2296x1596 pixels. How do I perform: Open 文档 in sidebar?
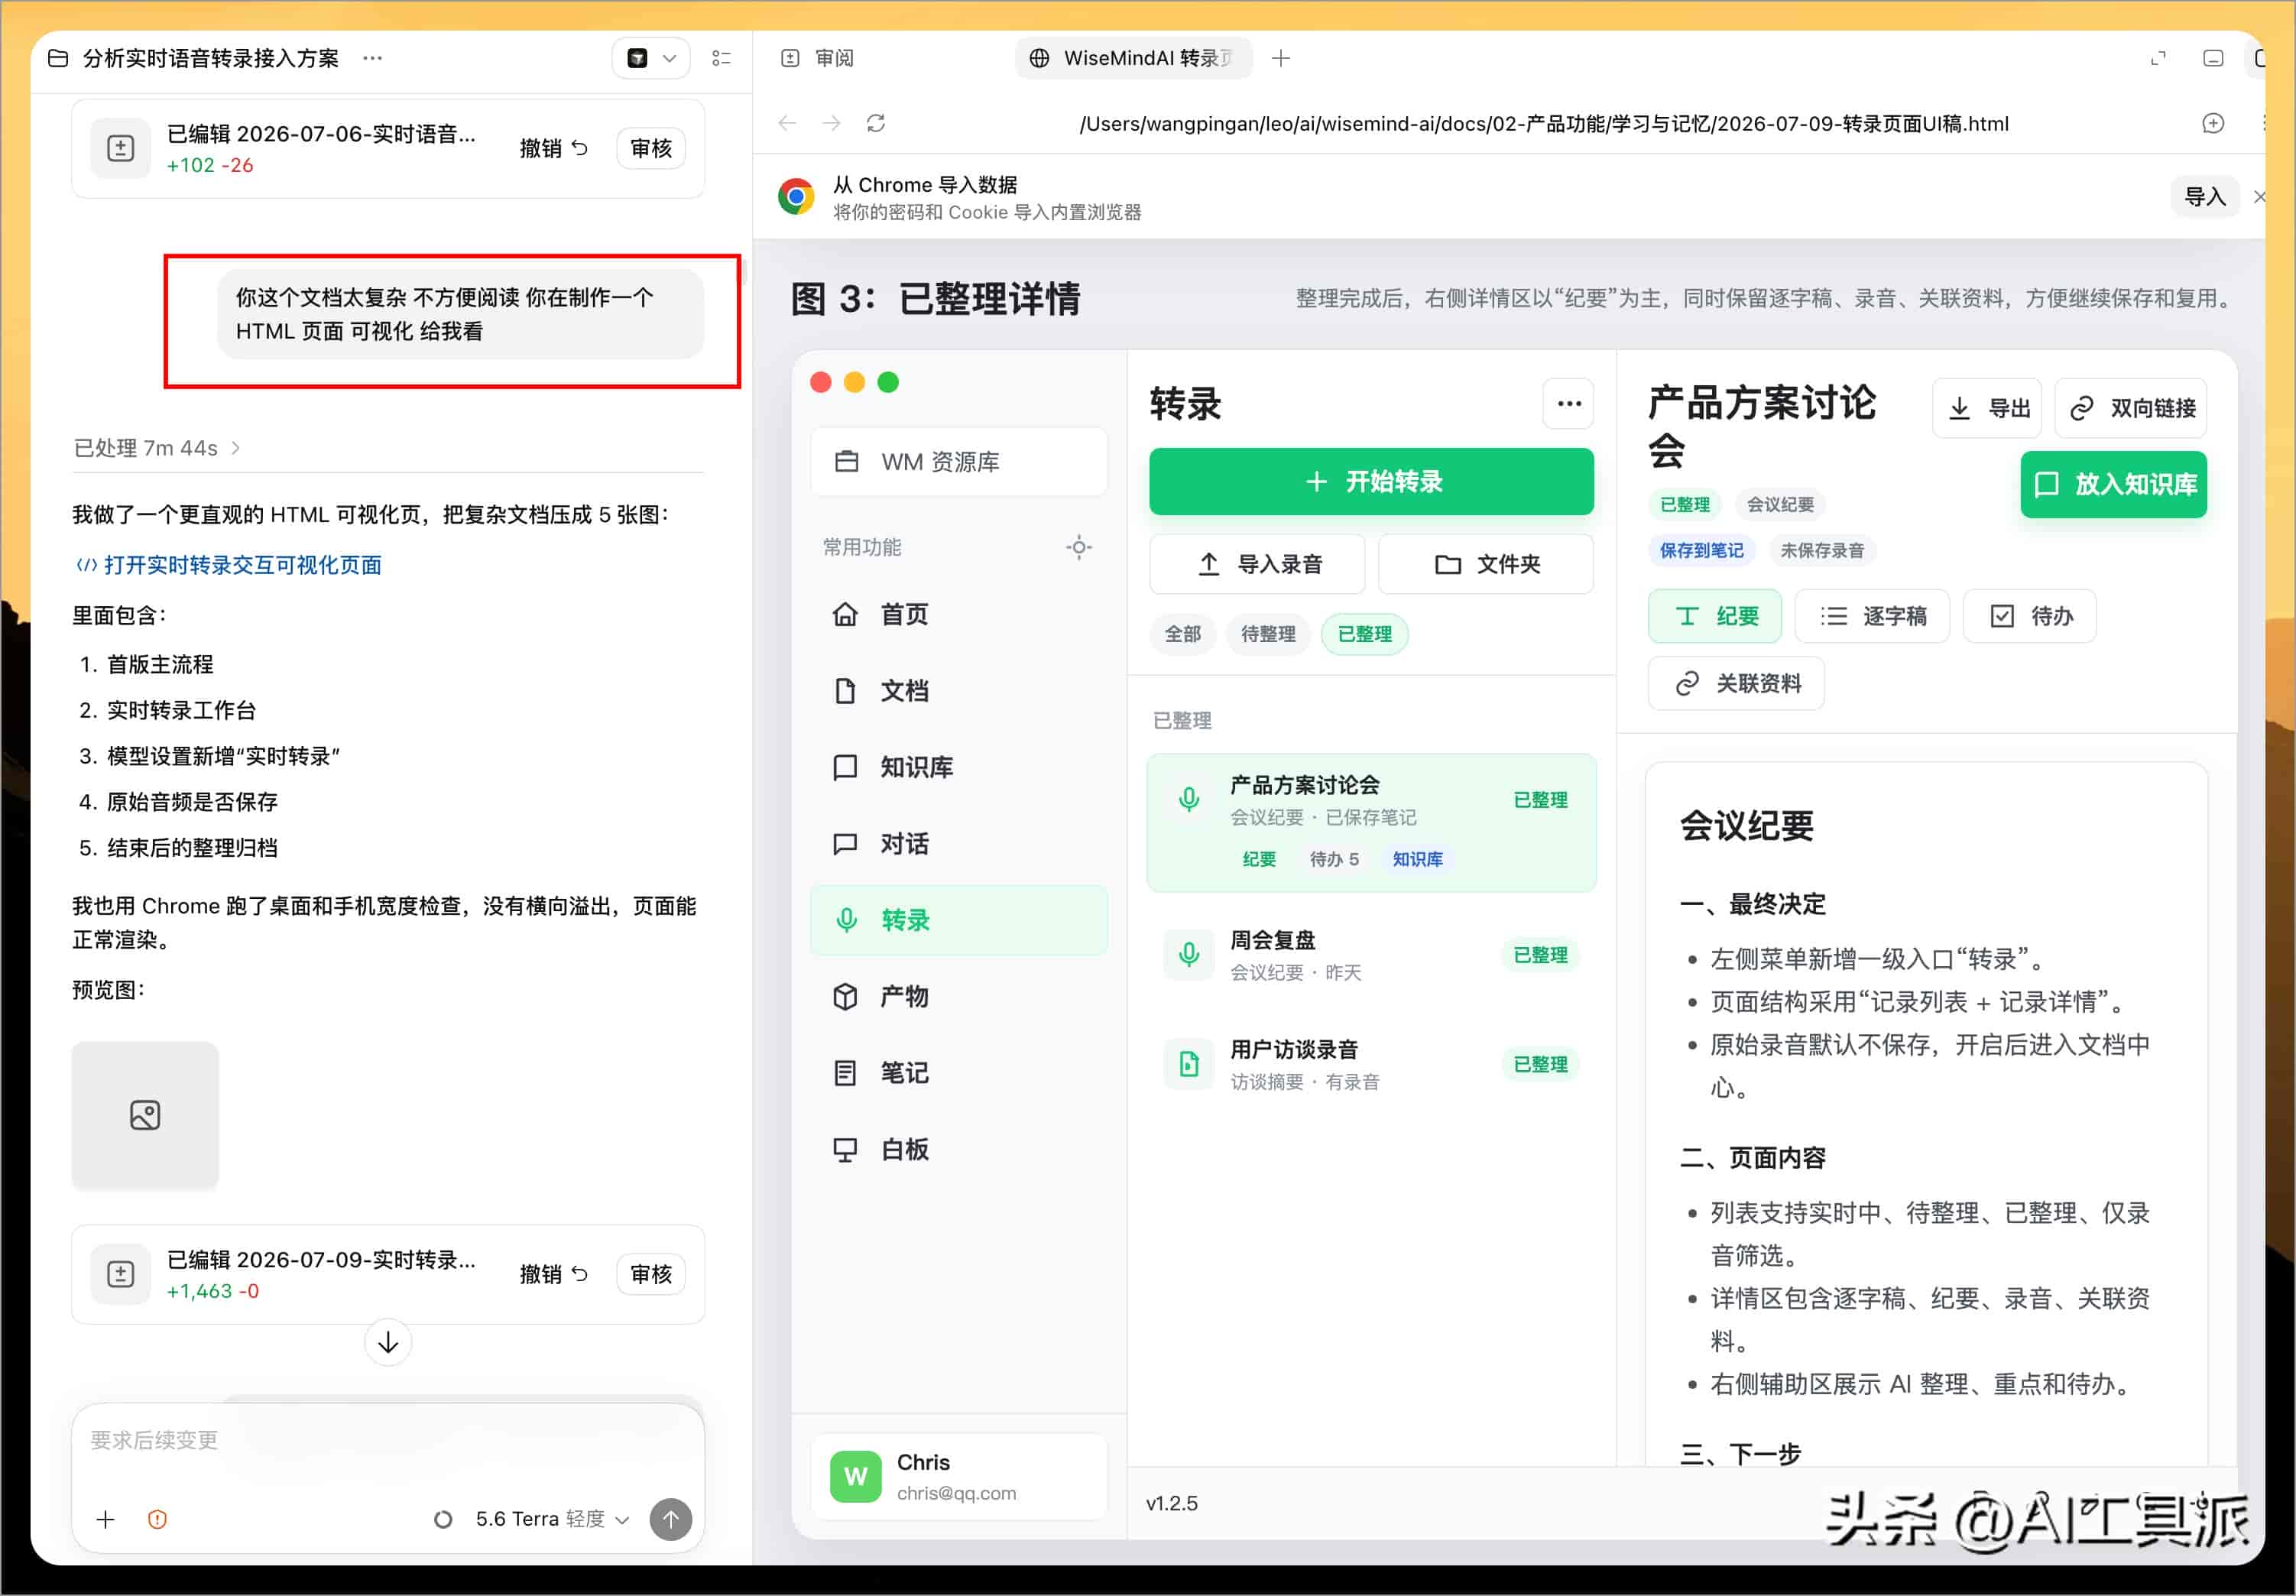[x=958, y=691]
